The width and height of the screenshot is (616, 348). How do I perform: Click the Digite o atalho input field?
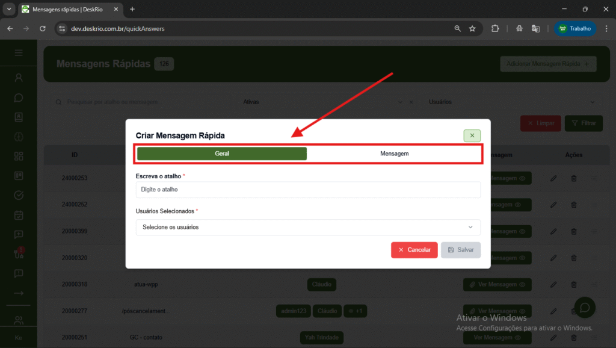click(x=308, y=190)
